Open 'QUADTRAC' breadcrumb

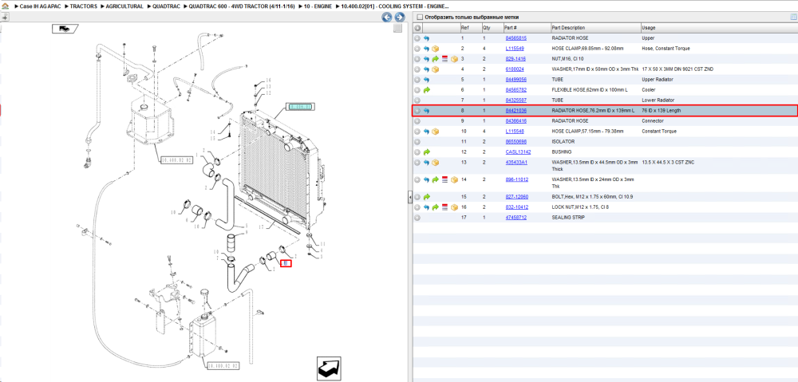pyautogui.click(x=166, y=6)
